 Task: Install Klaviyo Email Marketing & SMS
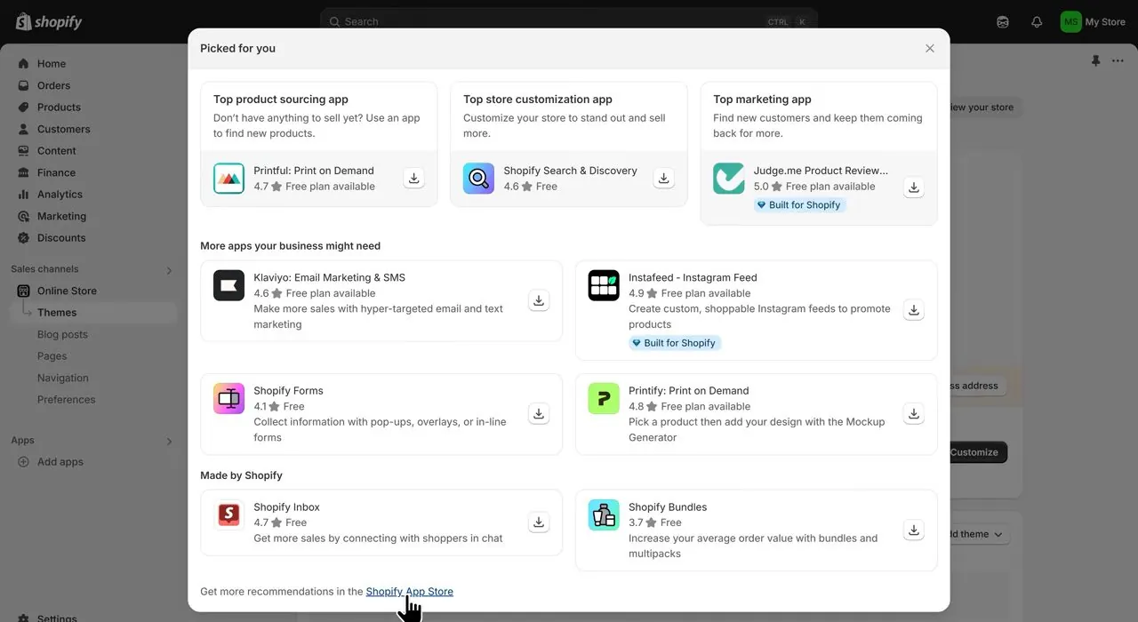pyautogui.click(x=538, y=300)
